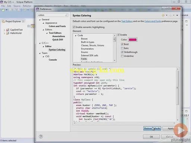191x143 pixels.
Task: Open the Preferences view menu dropdown
Action: (177, 15)
